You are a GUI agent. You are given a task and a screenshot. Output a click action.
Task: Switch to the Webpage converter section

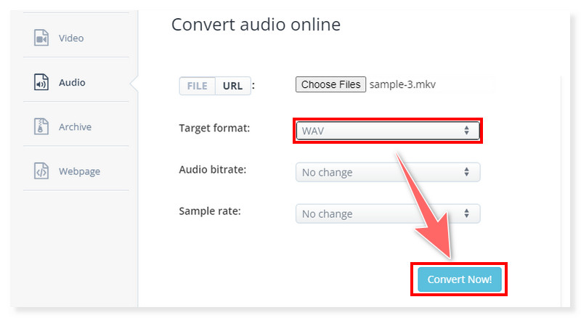pos(79,171)
